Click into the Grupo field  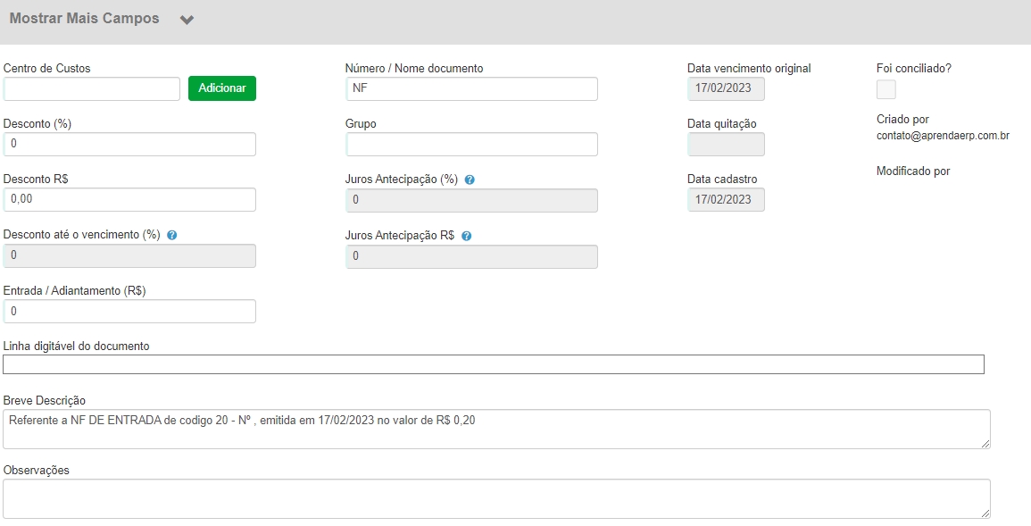point(471,145)
